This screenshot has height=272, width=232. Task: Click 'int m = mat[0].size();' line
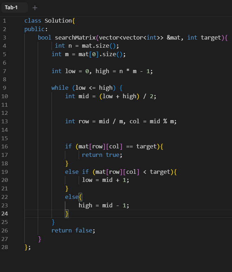(88, 54)
